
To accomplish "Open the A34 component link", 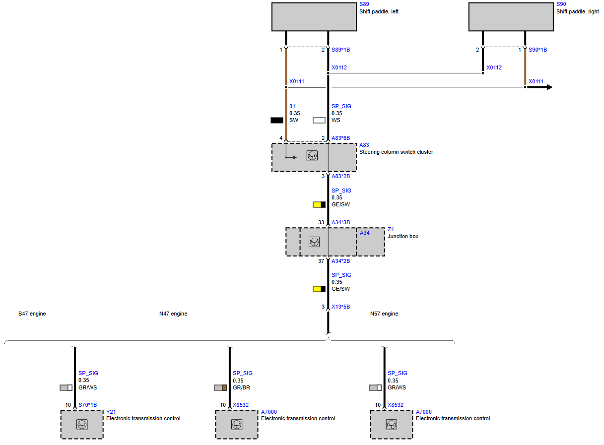I will (x=365, y=233).
